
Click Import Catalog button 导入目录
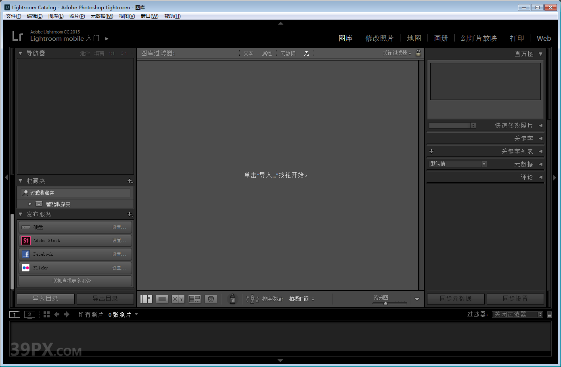click(x=46, y=299)
